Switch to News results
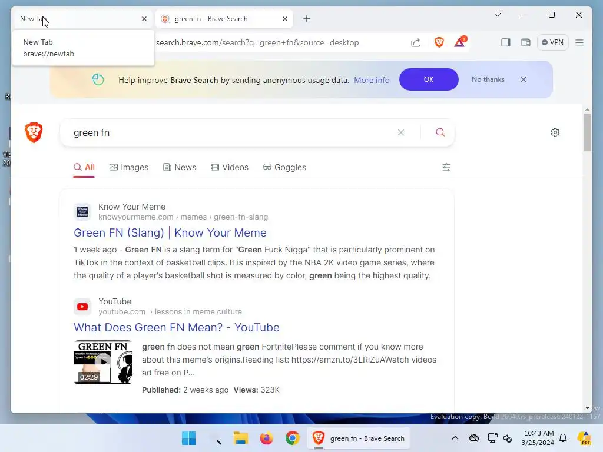The image size is (603, 452). click(180, 167)
